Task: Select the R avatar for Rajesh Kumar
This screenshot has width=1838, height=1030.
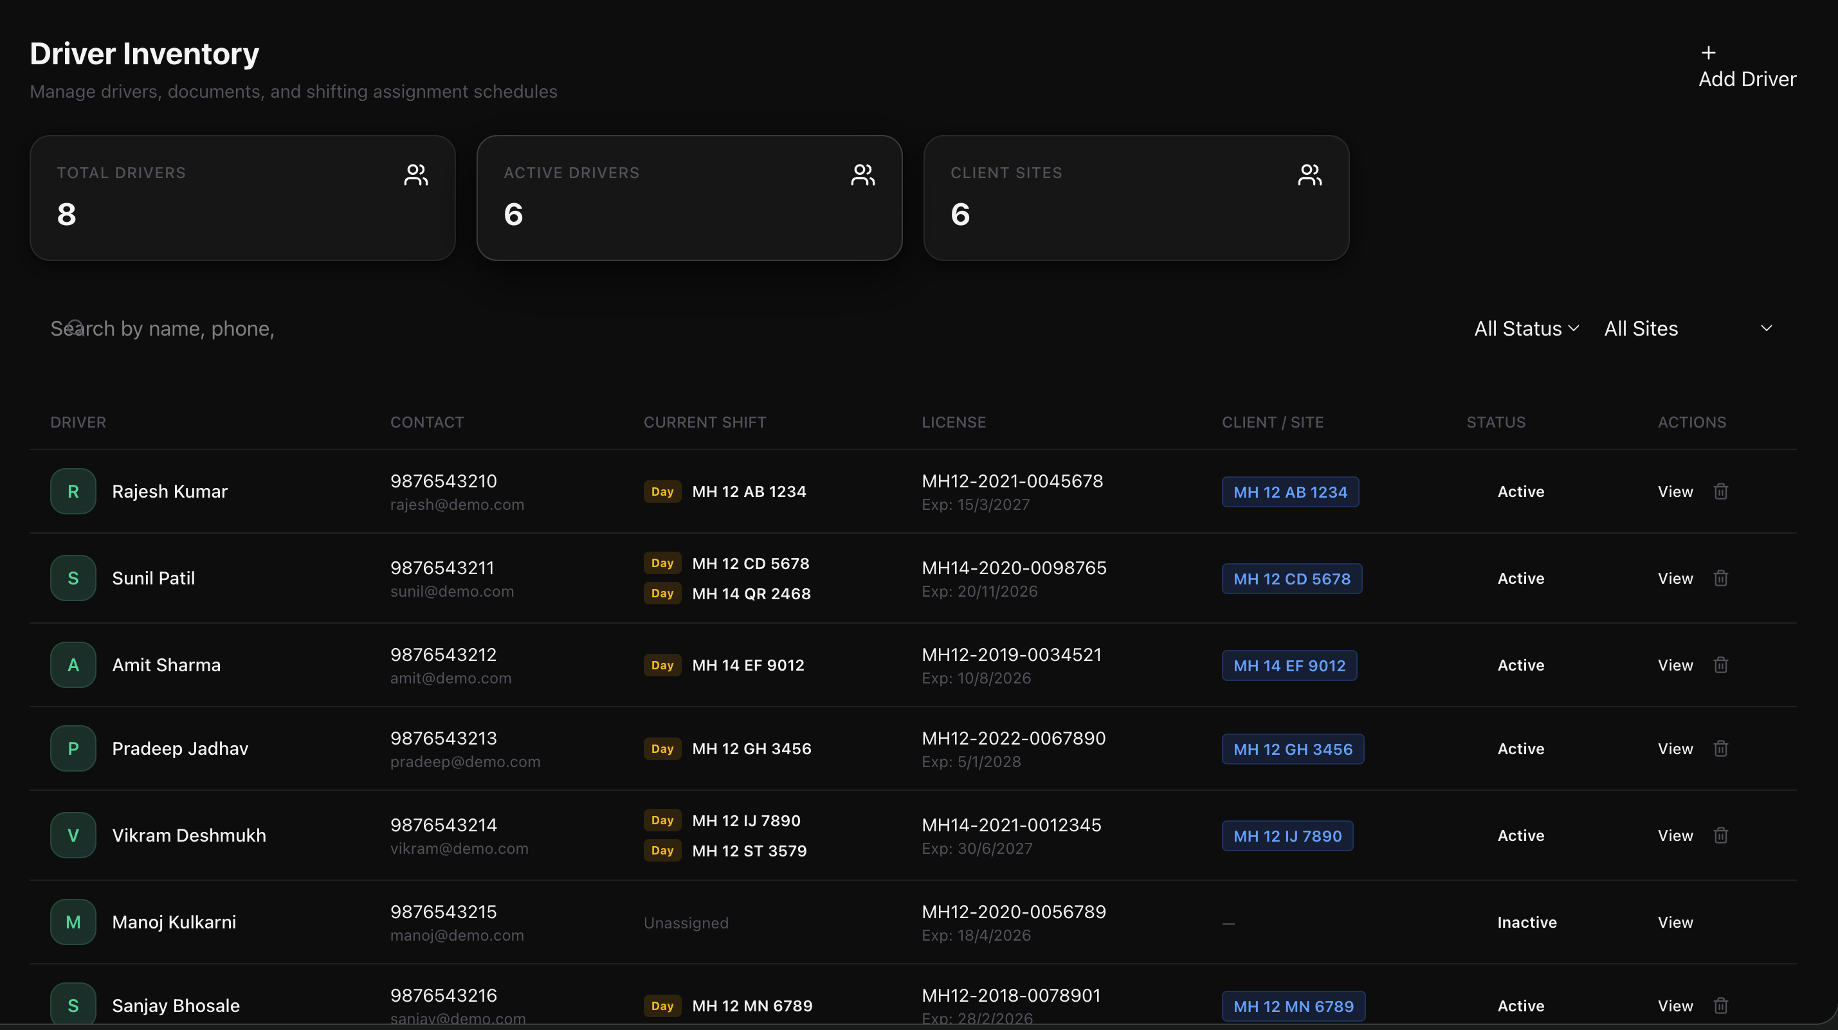Action: point(73,491)
